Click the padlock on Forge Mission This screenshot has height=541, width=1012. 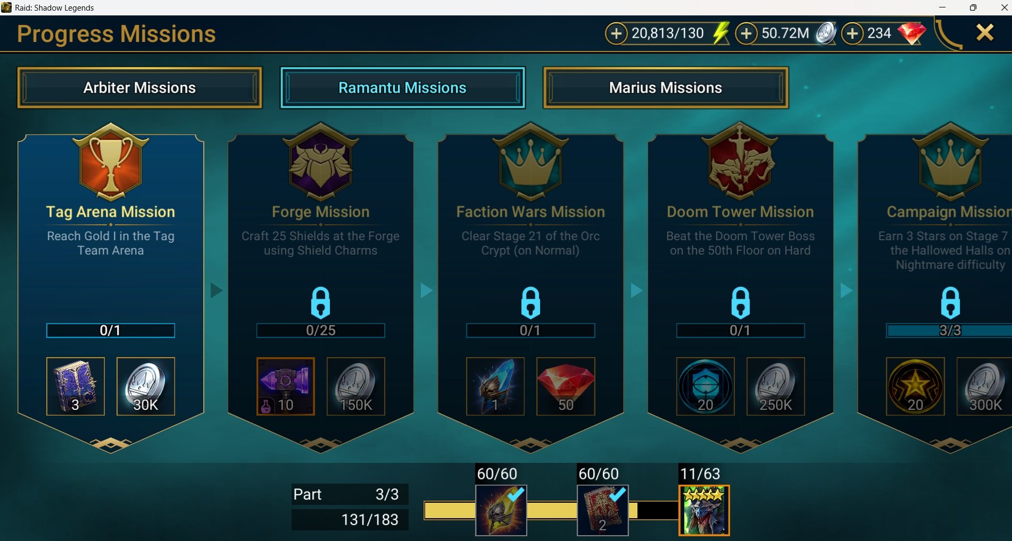[x=320, y=302]
